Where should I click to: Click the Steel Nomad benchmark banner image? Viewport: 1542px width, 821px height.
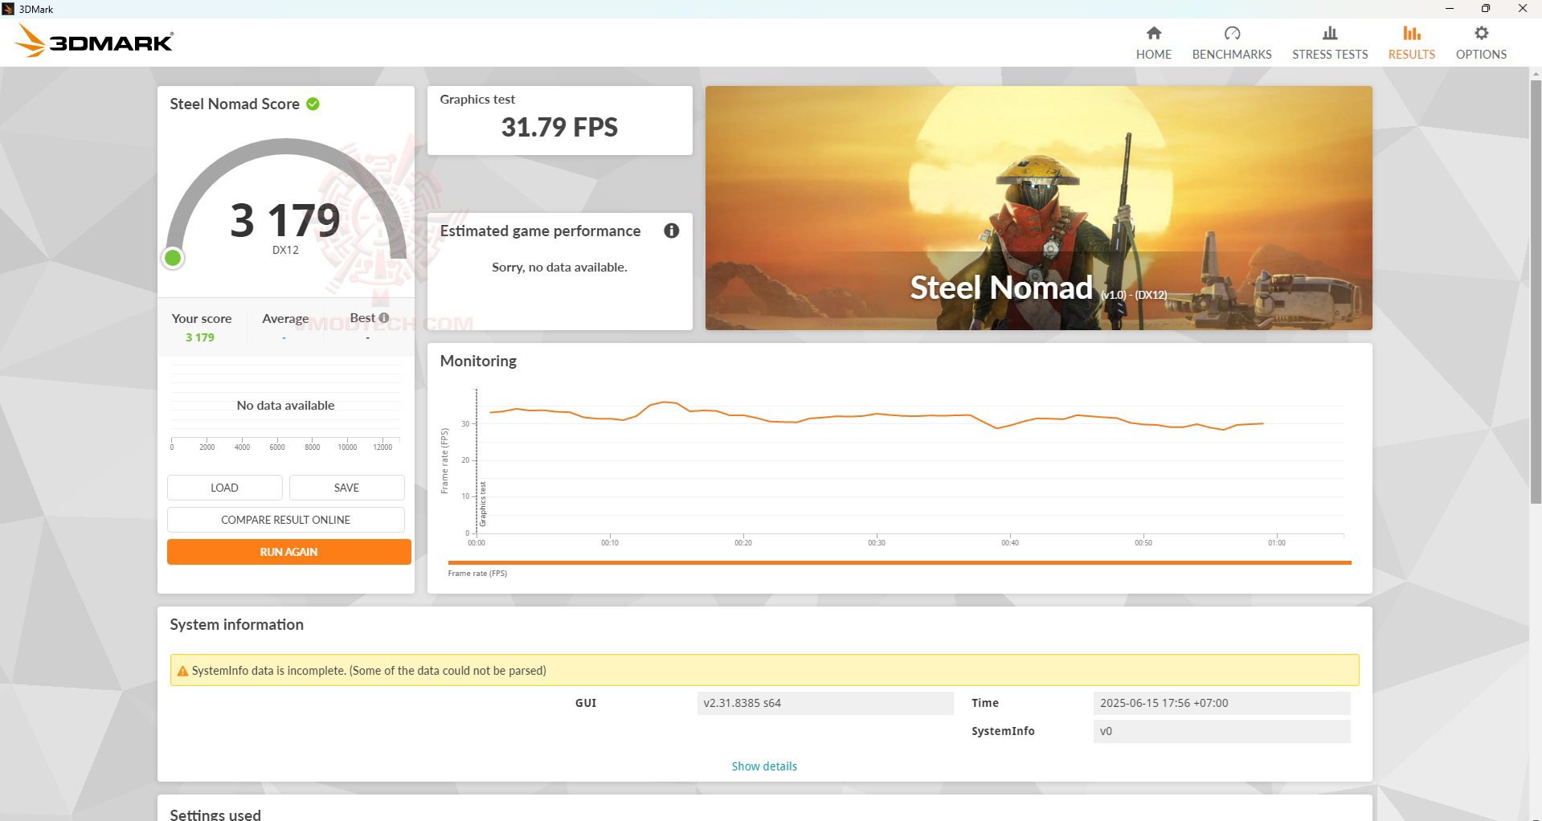point(1038,208)
